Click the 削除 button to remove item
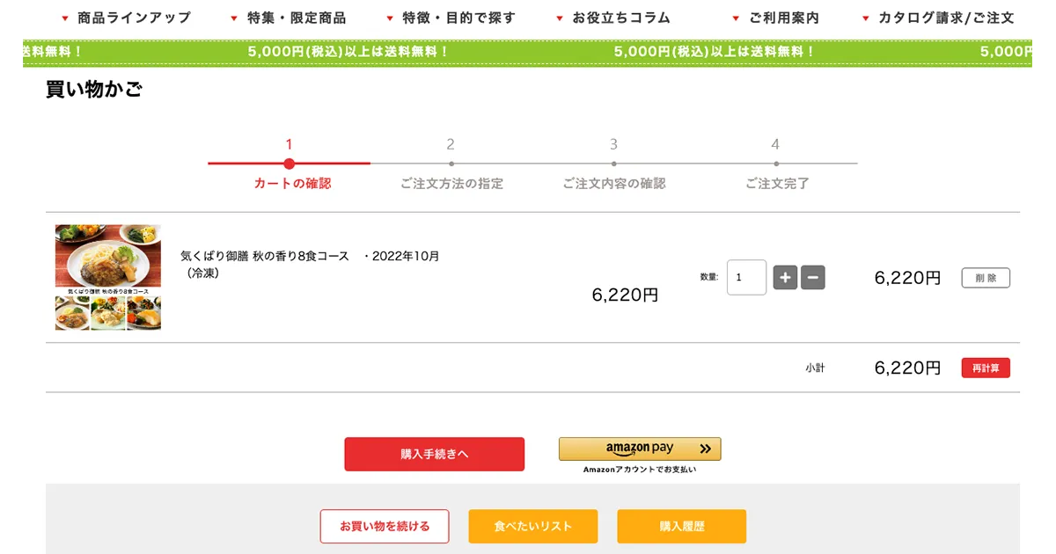The image size is (1056, 554). tap(986, 277)
